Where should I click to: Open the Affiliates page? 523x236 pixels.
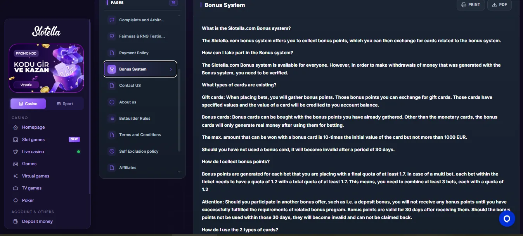pyautogui.click(x=140, y=167)
